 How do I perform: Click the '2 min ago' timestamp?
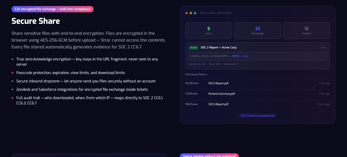pyautogui.click(x=324, y=83)
